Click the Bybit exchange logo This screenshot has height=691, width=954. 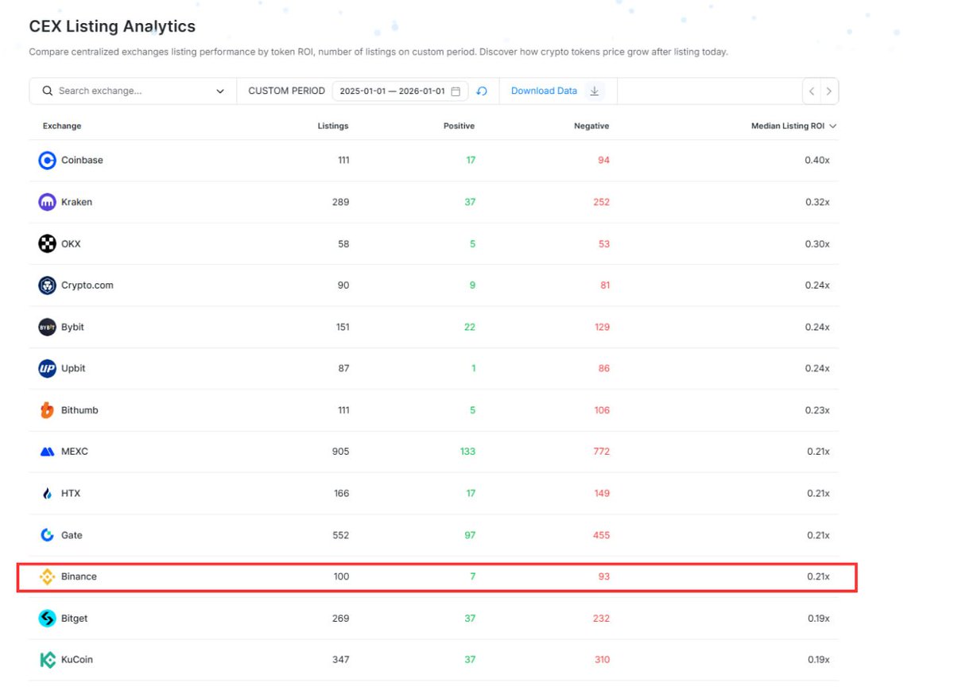(48, 327)
